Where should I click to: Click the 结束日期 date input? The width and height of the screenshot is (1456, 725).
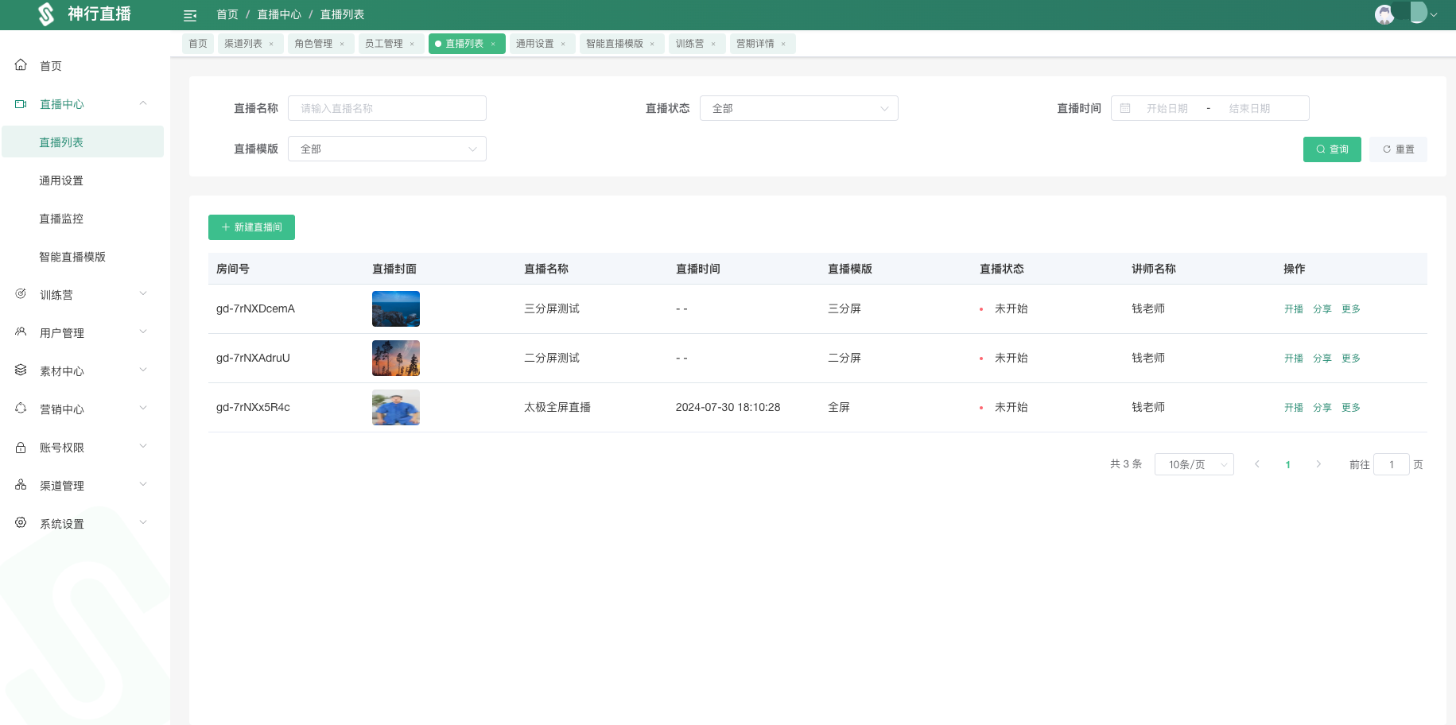point(1249,108)
